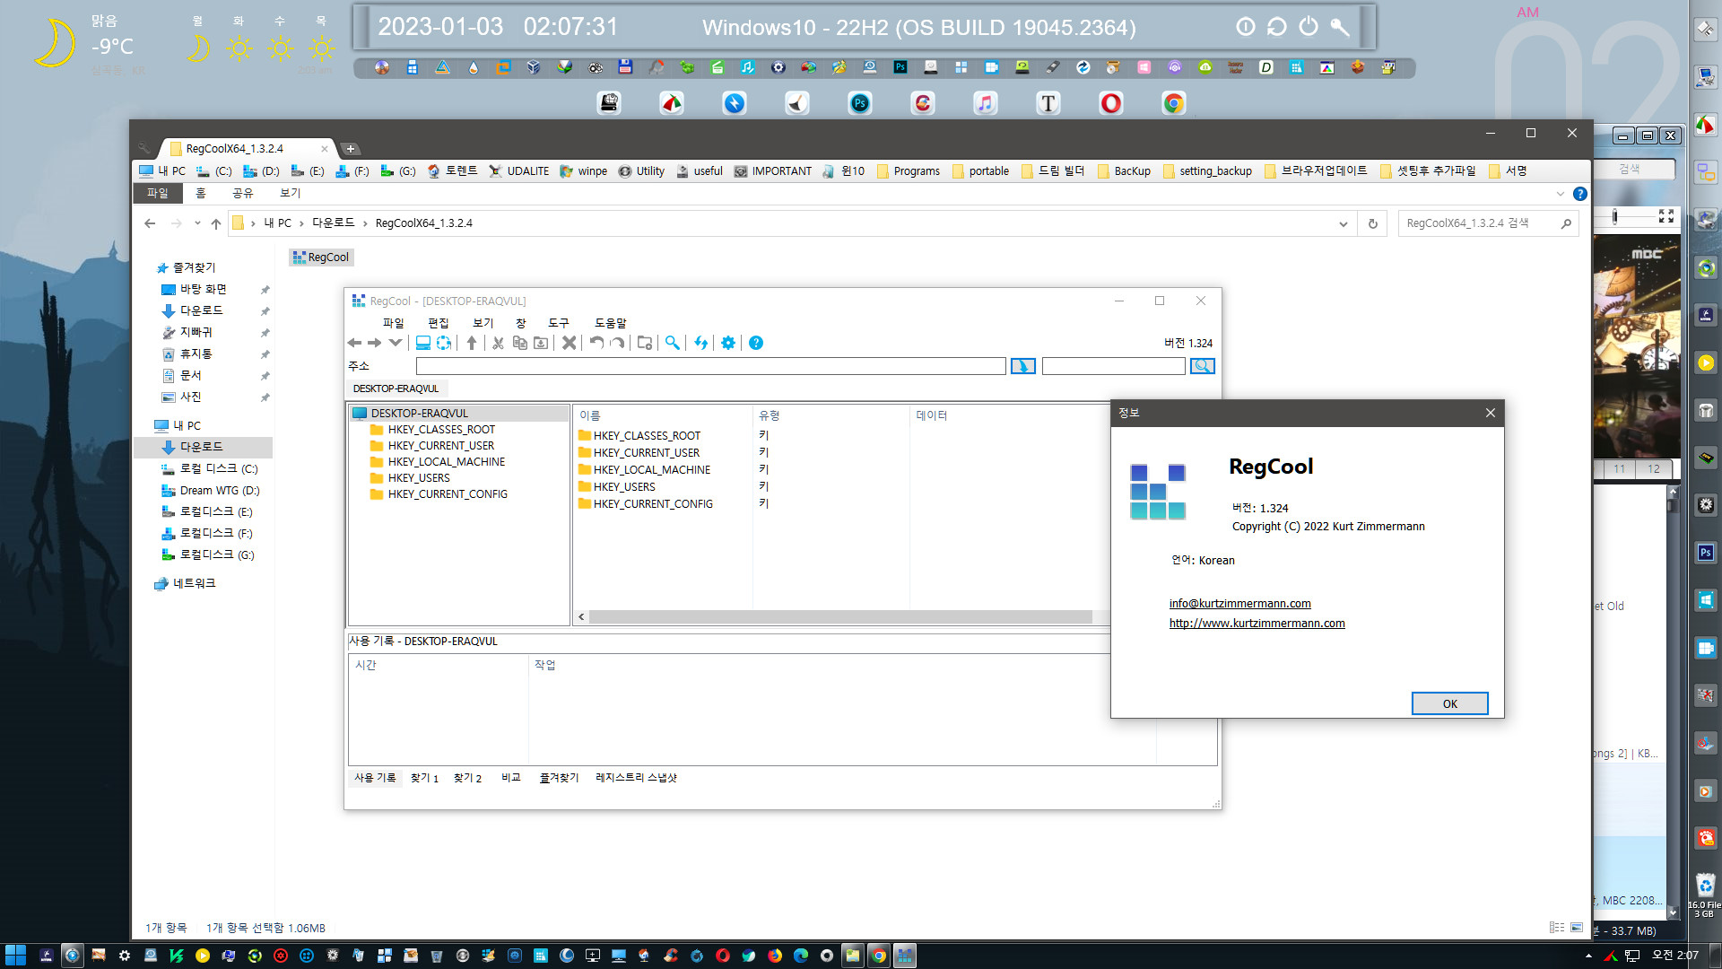Open the 파일 menu in RegCool

pyautogui.click(x=393, y=323)
